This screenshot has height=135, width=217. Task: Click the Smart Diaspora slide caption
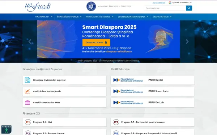point(109,60)
